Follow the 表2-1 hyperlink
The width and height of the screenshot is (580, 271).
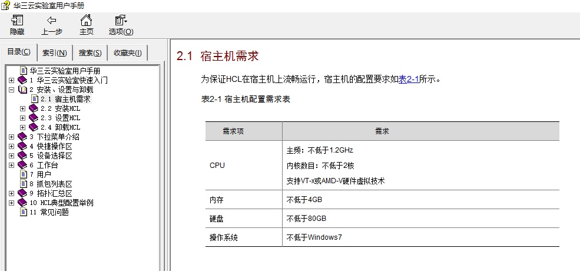coord(409,79)
